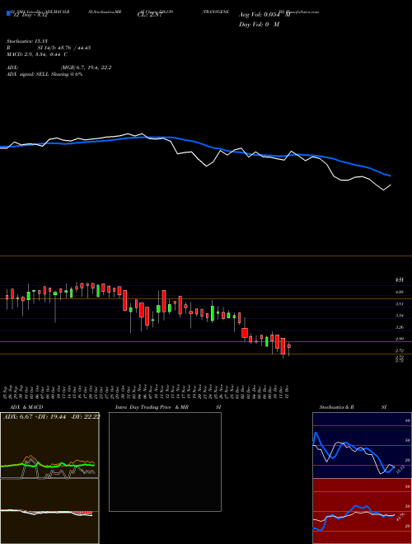Click the '25 Sep' date axis label
The width and height of the screenshot is (412, 544).
(x=6, y=391)
